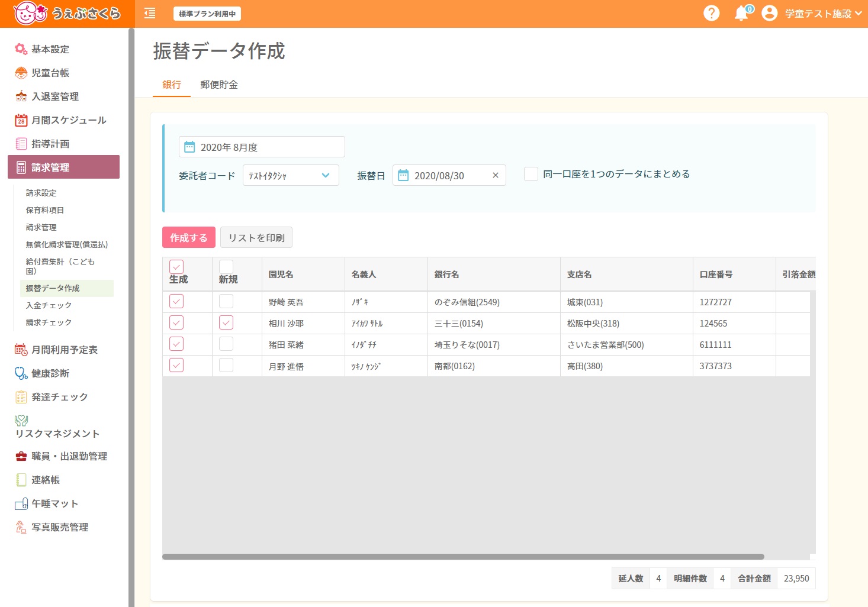The width and height of the screenshot is (868, 607).
Task: Click the 発達チェック checklist icon
Action: point(21,397)
